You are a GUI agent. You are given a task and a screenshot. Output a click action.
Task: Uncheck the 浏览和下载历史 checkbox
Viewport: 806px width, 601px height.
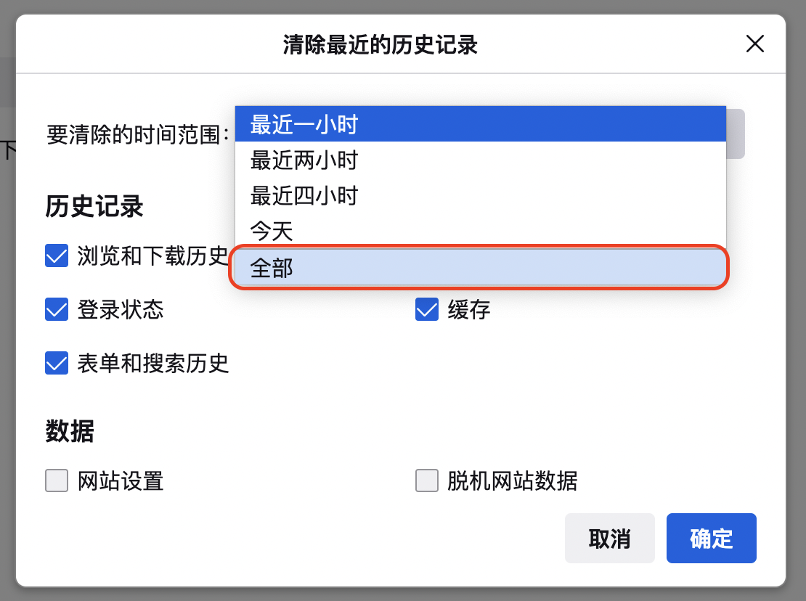click(57, 255)
